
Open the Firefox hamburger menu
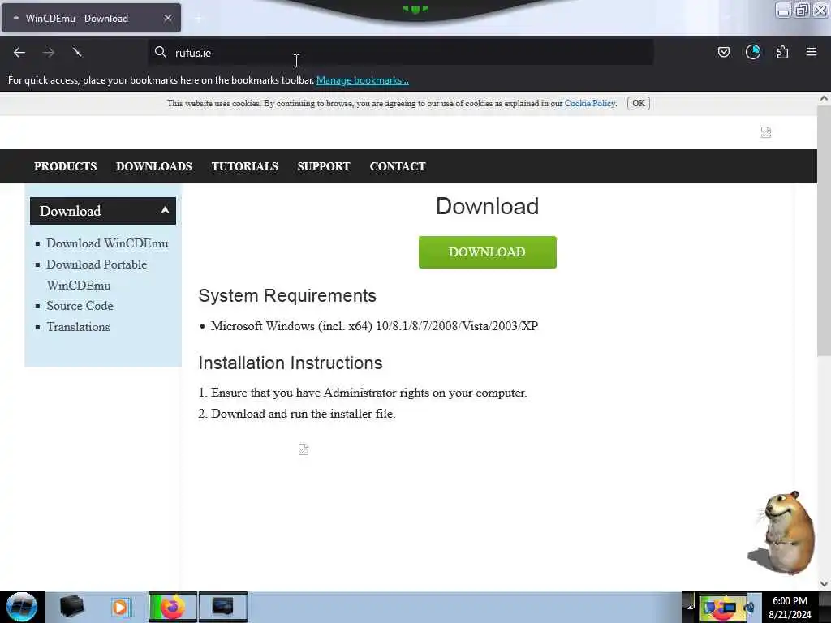[812, 52]
